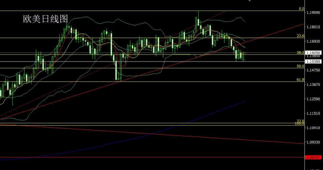The width and height of the screenshot is (323, 170).
Task: Click the white 1.15389 price label
Action: pos(313,62)
